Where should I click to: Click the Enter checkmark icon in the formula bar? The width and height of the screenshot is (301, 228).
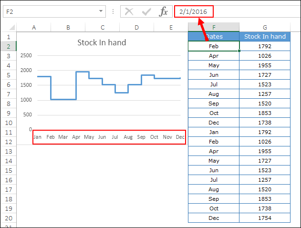tap(146, 12)
